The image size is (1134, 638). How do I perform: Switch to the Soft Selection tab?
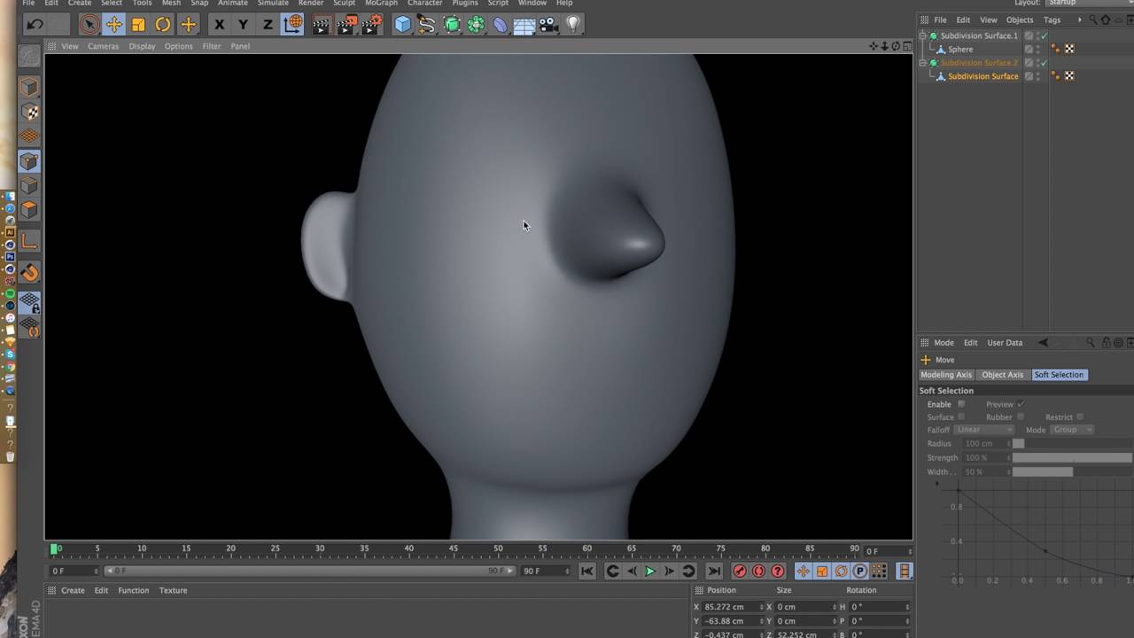1059,375
